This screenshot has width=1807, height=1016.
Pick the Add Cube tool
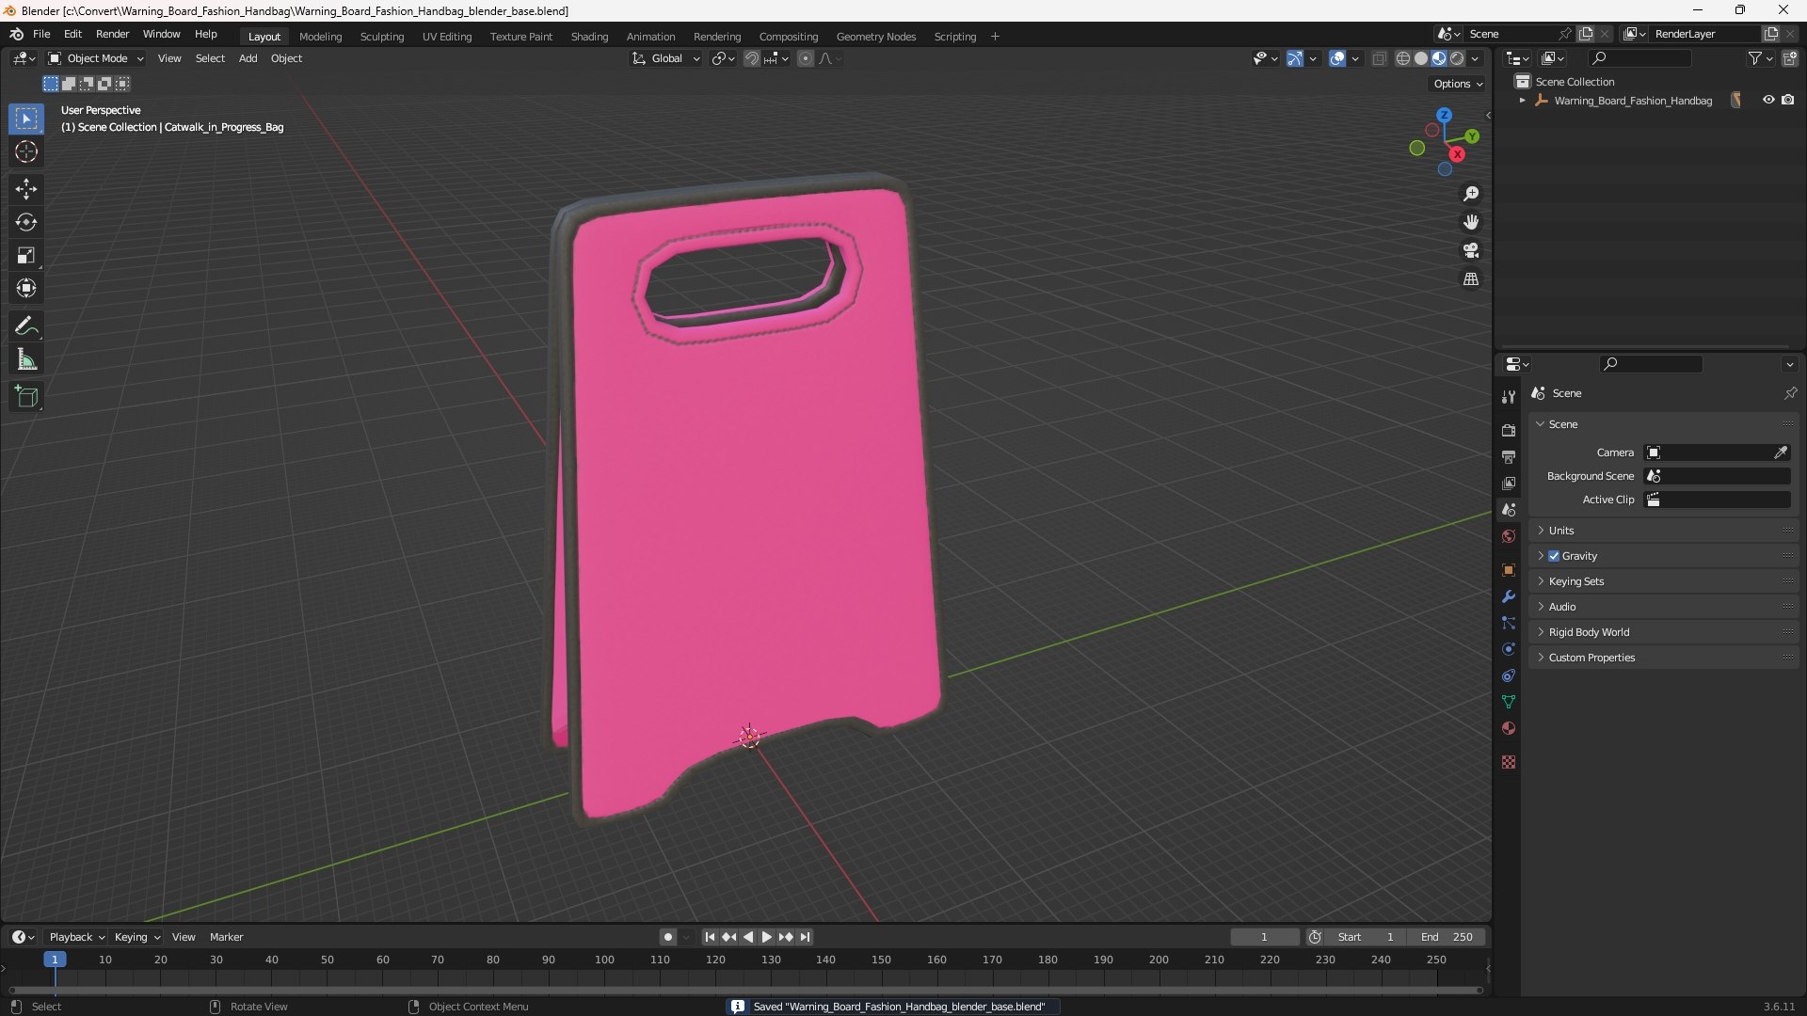pos(25,397)
